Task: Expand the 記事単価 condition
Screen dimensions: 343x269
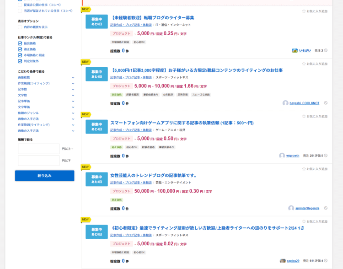Action: click(x=46, y=101)
